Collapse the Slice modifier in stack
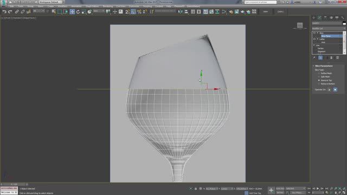The width and height of the screenshot is (347, 195). [x=317, y=33]
